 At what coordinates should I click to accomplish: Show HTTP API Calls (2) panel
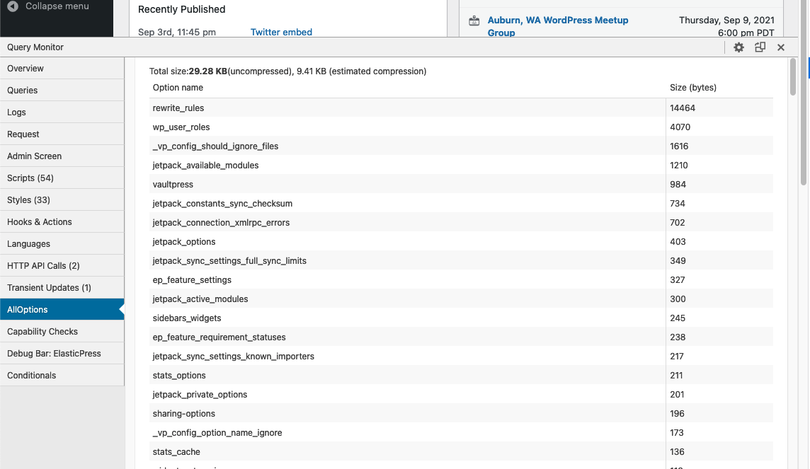(43, 266)
